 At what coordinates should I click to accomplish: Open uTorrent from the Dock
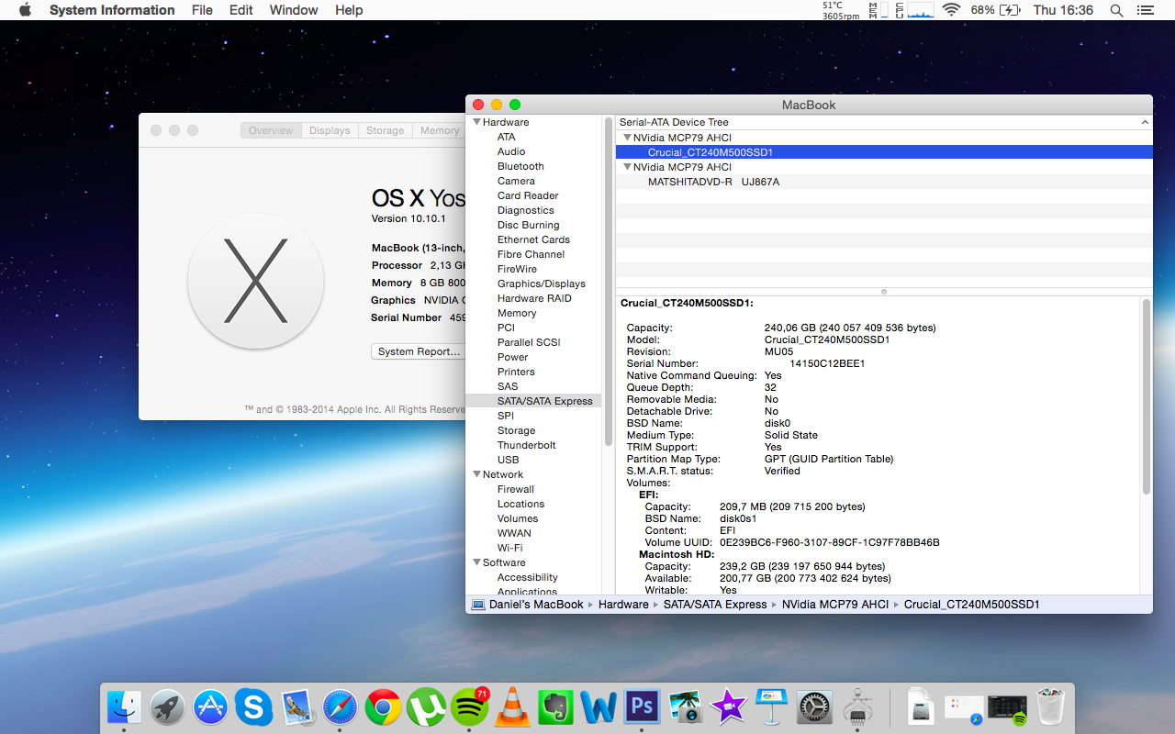tap(426, 706)
